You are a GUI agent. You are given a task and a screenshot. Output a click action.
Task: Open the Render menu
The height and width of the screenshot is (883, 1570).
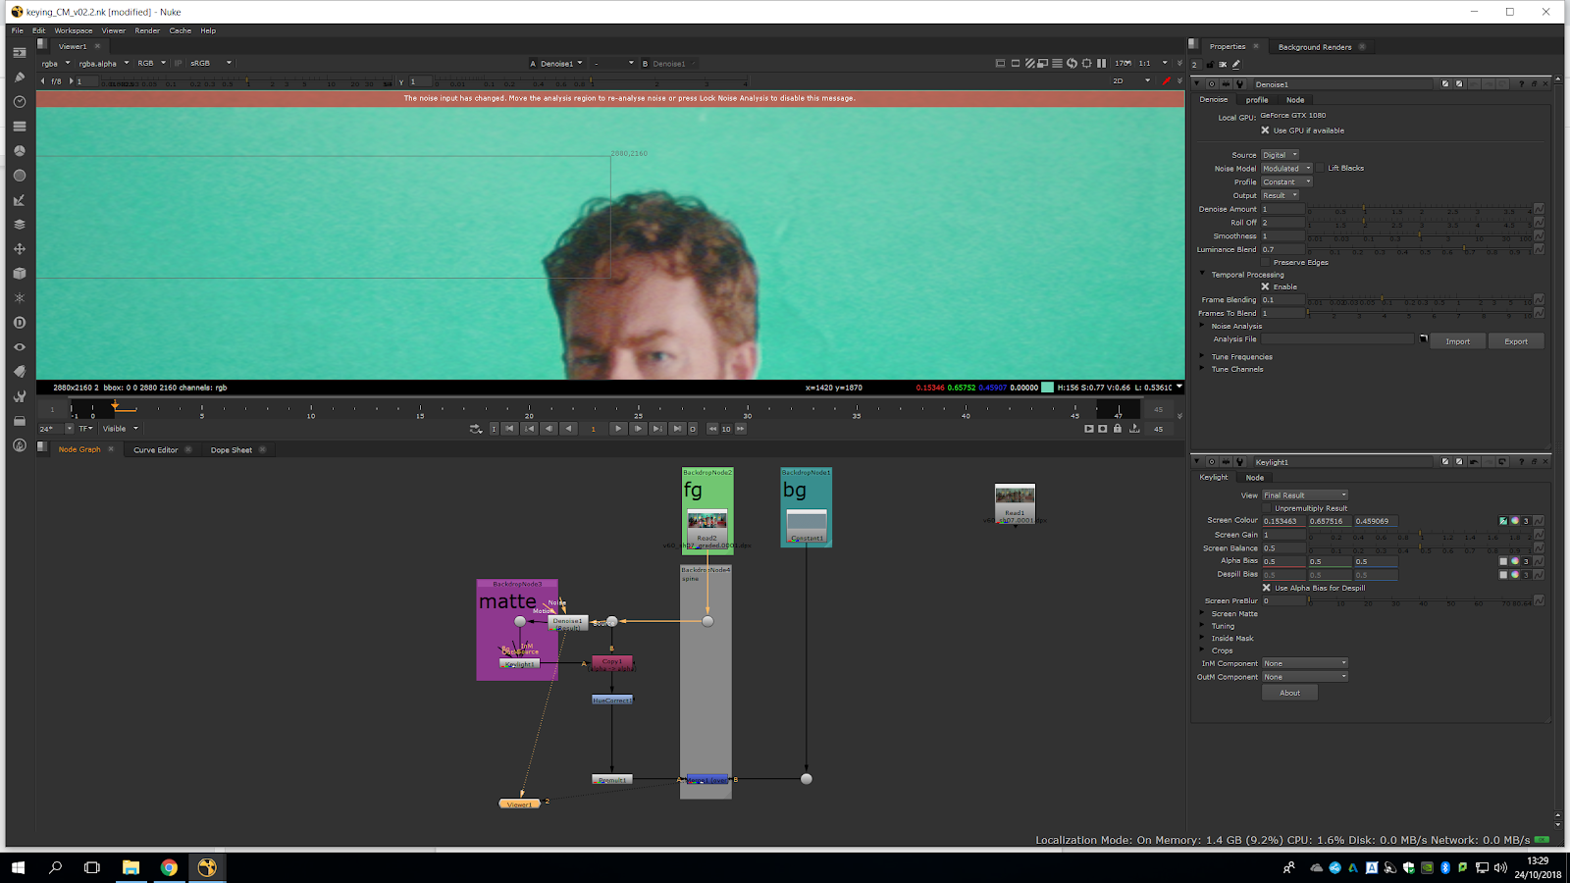point(147,30)
